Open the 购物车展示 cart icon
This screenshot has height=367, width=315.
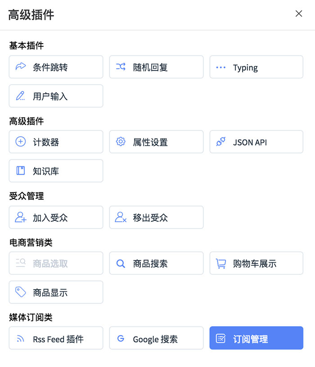point(221,264)
